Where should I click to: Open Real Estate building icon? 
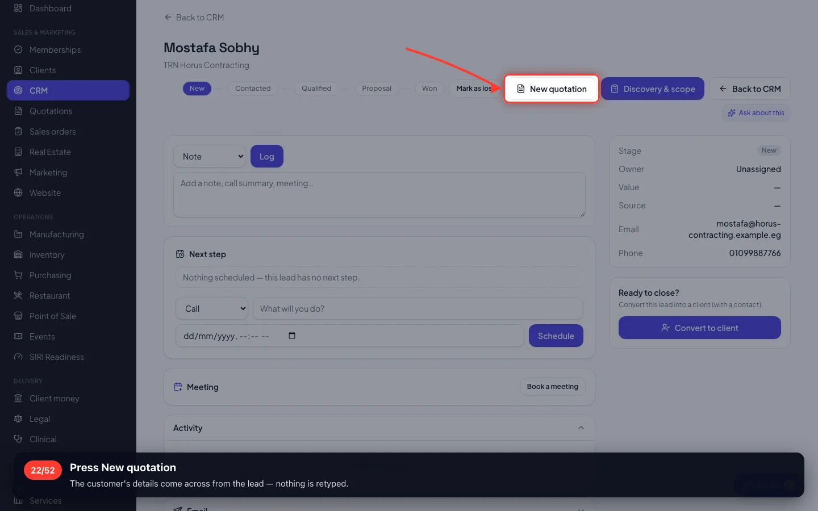point(18,152)
